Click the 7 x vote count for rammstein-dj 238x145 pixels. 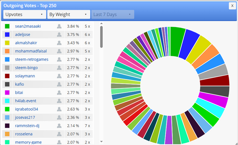(x=87, y=126)
